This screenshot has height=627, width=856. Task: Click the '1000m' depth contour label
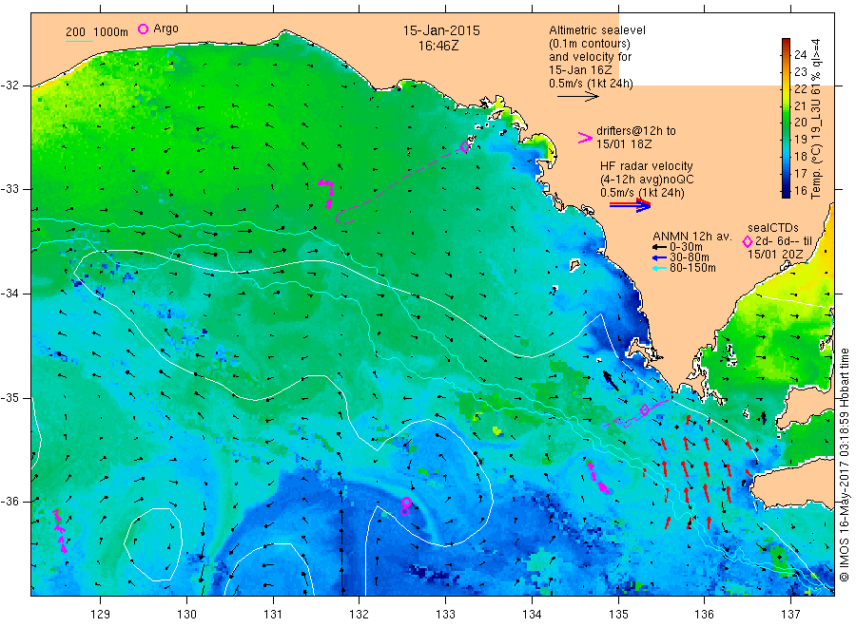tap(111, 32)
